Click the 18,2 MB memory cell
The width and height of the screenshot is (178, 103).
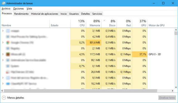click(x=94, y=84)
